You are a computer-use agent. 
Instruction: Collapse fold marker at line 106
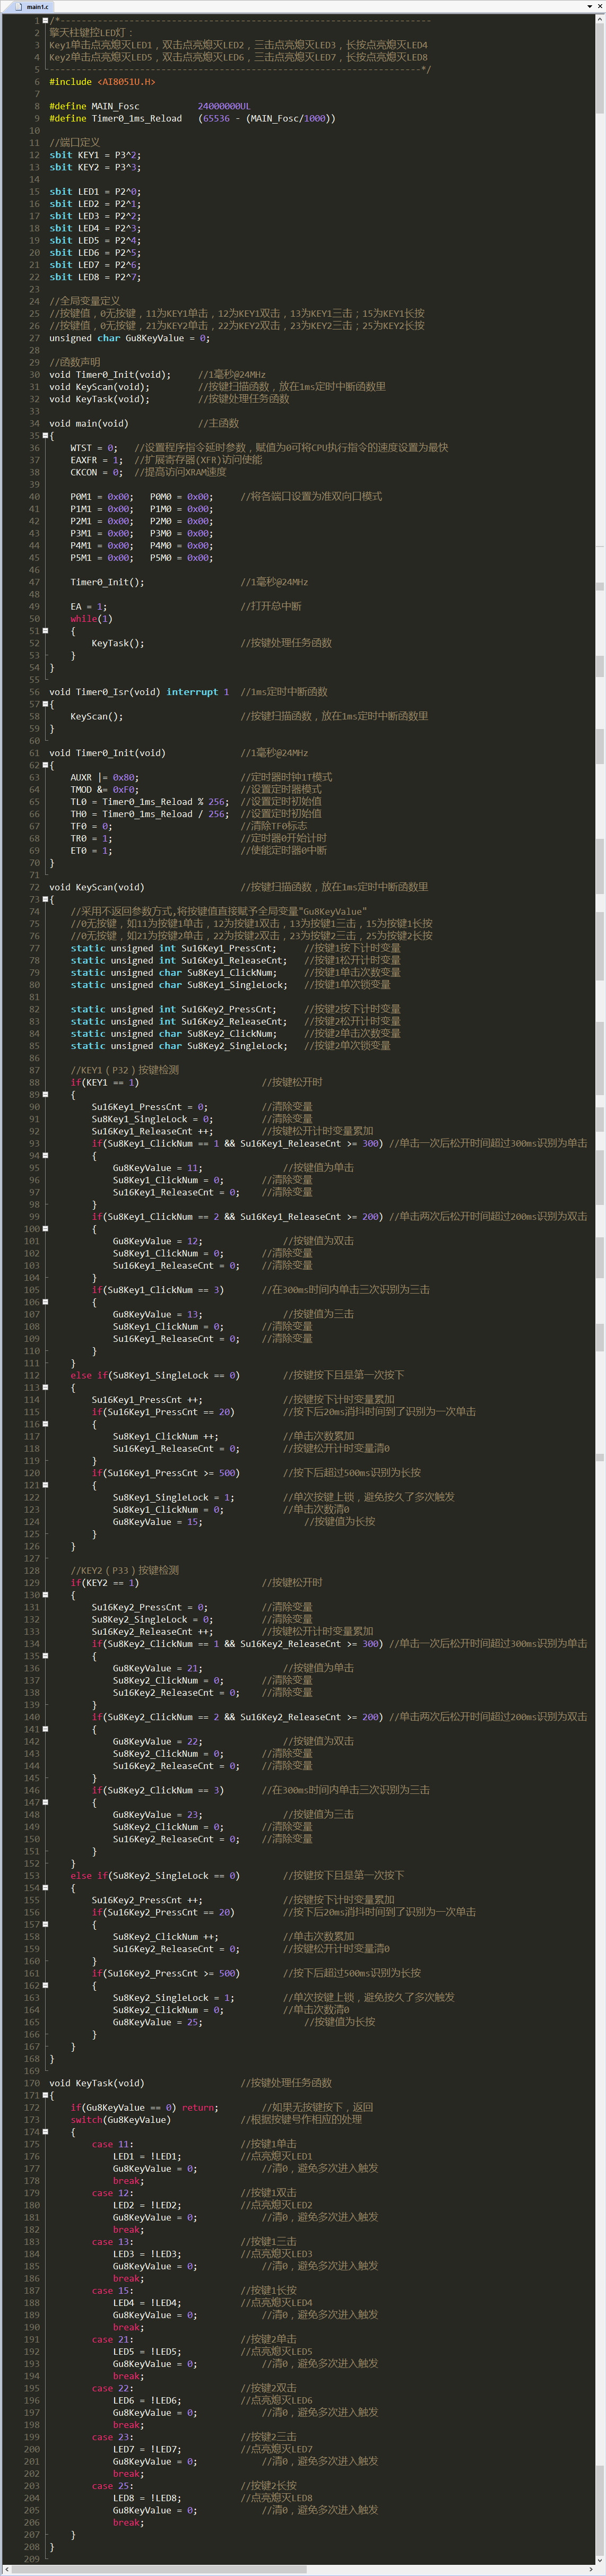click(45, 1302)
